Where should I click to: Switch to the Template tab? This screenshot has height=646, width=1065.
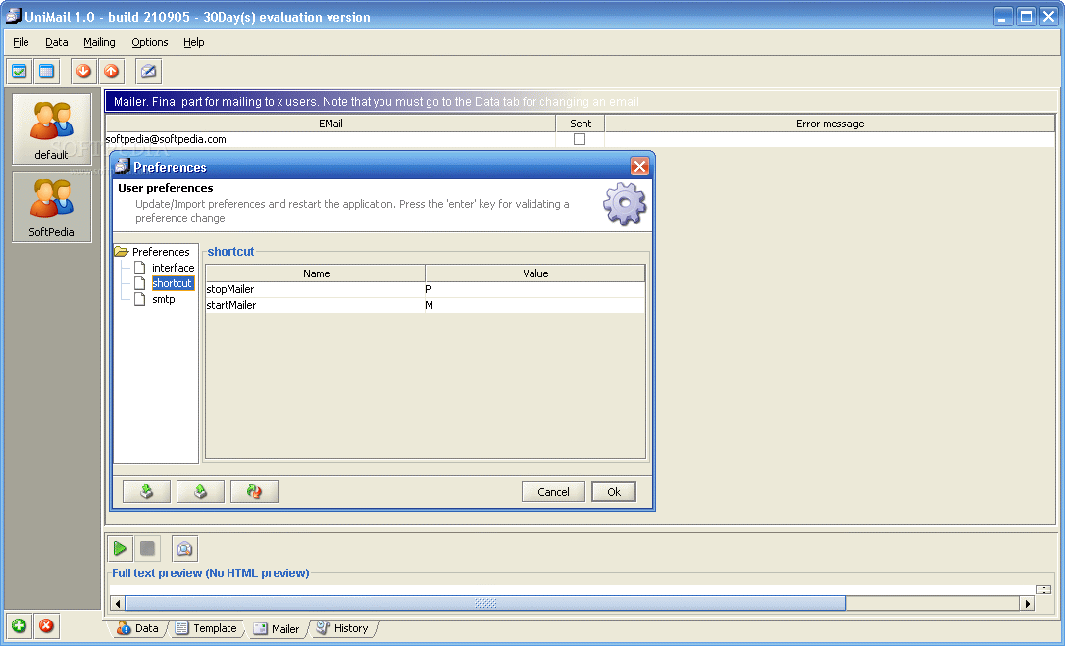click(x=207, y=628)
